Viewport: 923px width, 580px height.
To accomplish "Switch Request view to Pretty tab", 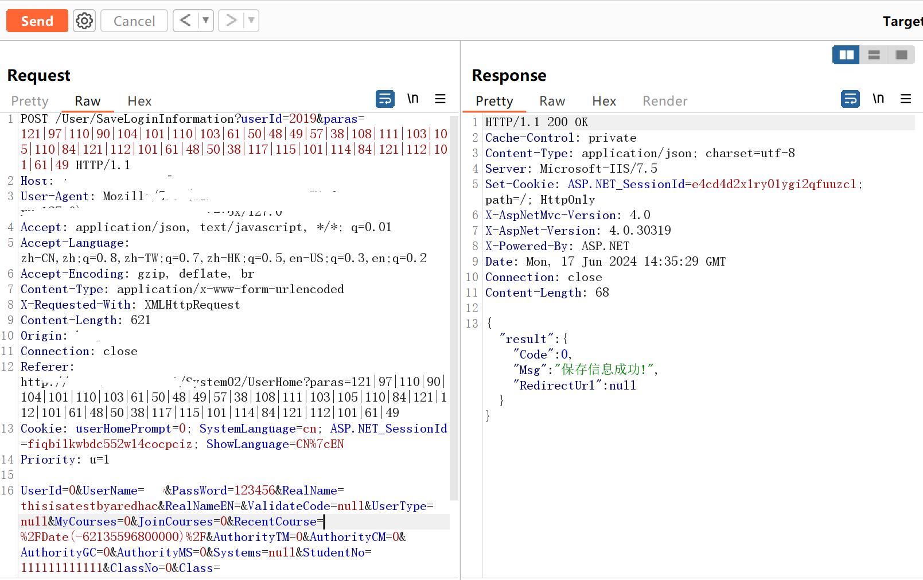I will (x=30, y=101).
